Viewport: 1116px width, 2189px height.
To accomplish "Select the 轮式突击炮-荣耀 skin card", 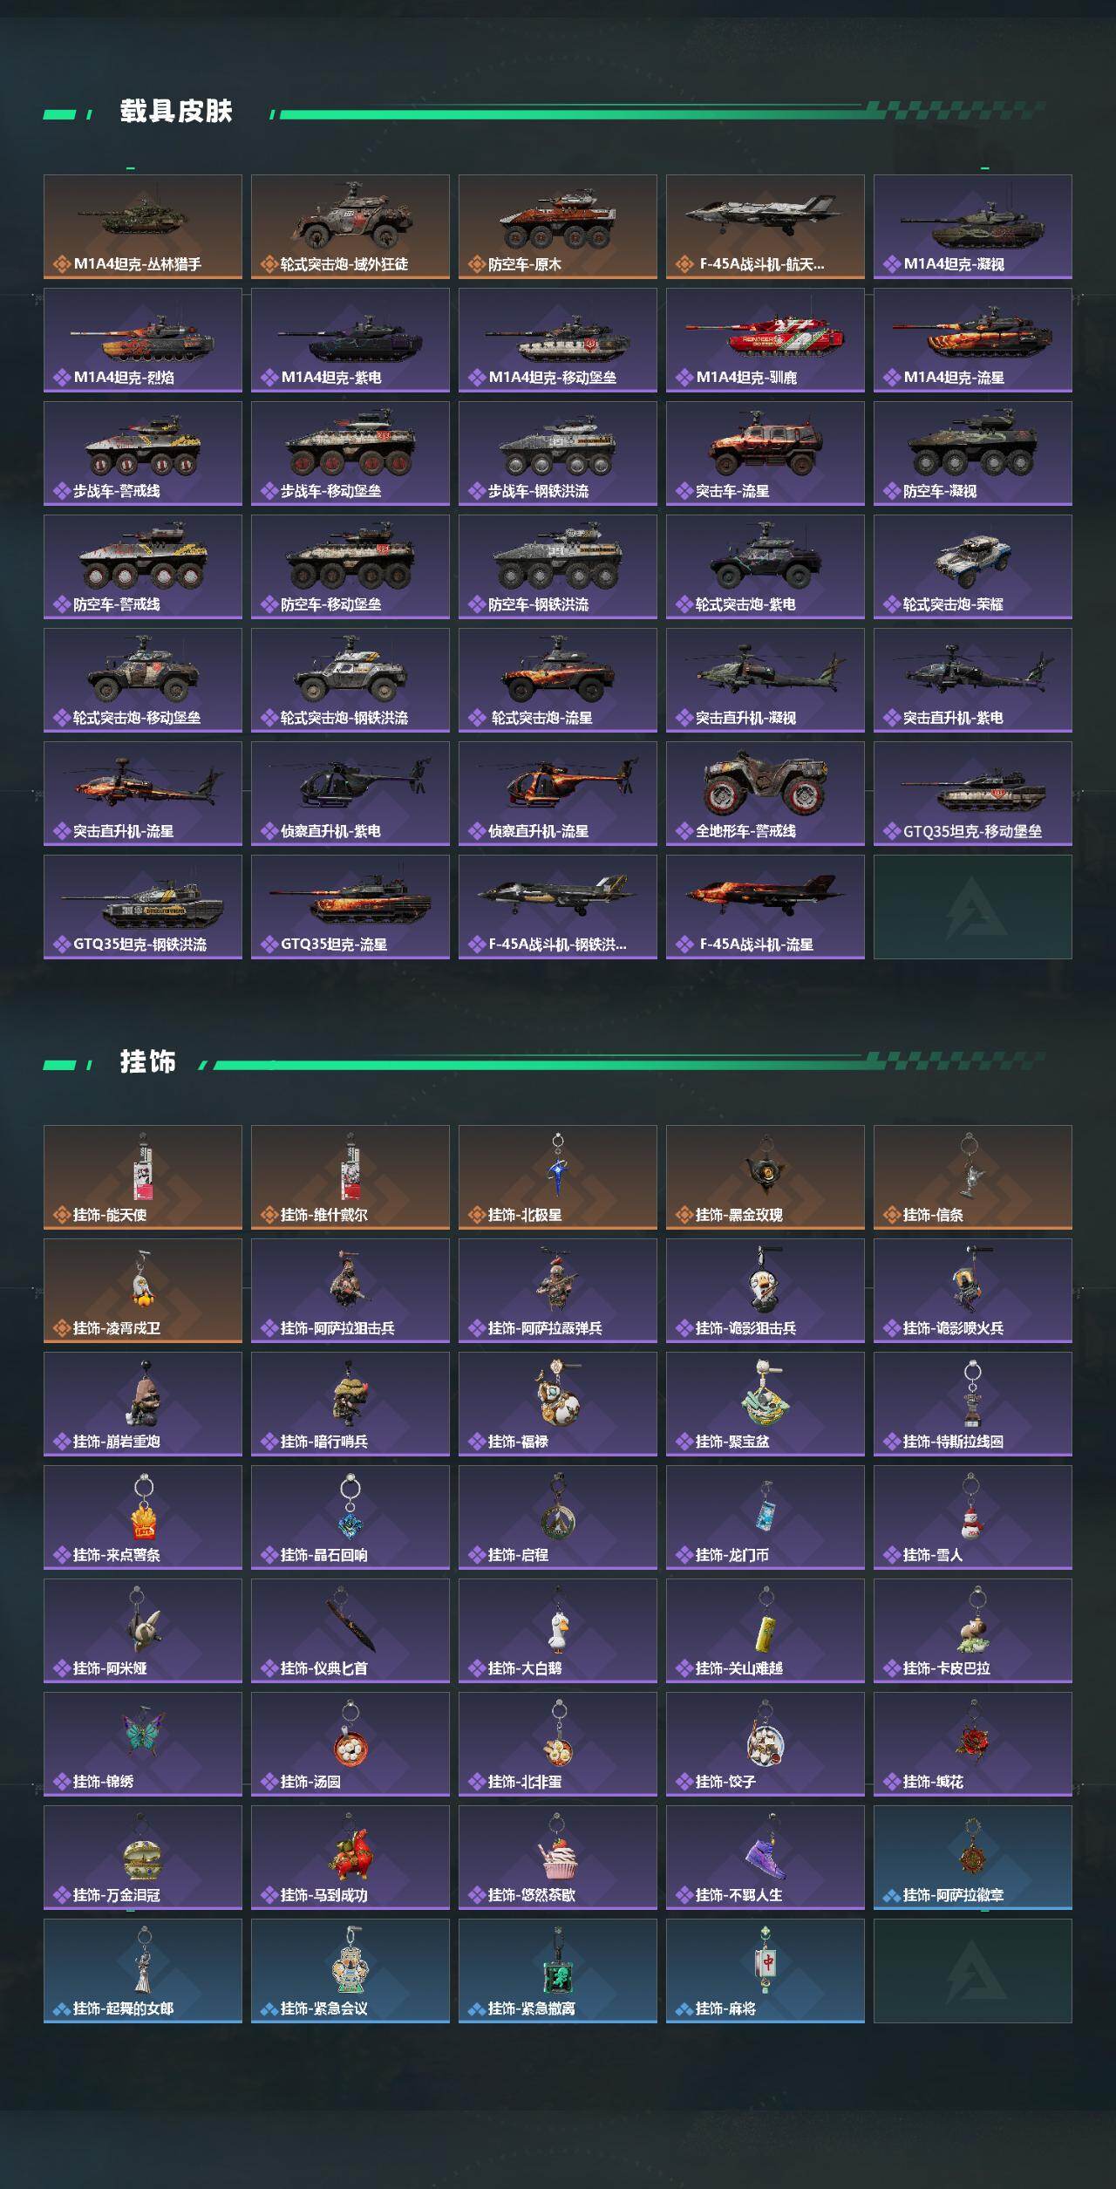I will click(x=973, y=567).
